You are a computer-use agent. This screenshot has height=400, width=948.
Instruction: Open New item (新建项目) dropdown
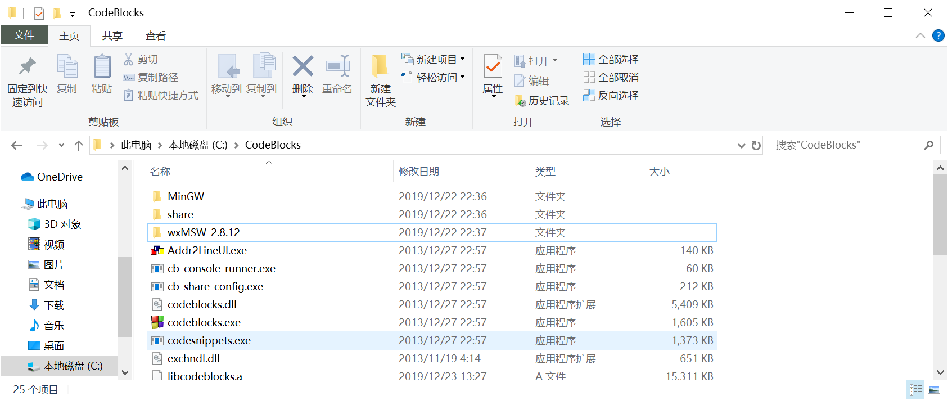(434, 59)
